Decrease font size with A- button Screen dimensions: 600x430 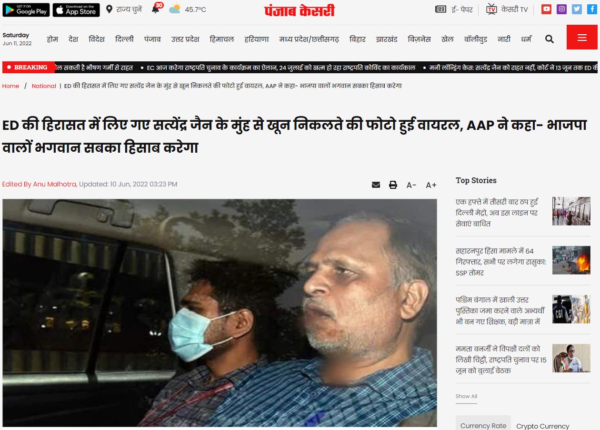[411, 185]
